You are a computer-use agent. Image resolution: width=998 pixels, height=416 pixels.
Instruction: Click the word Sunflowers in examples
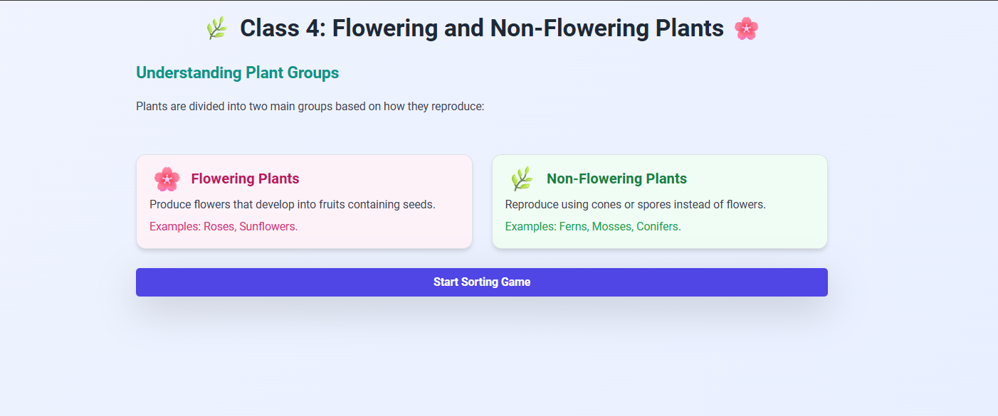pyautogui.click(x=268, y=227)
